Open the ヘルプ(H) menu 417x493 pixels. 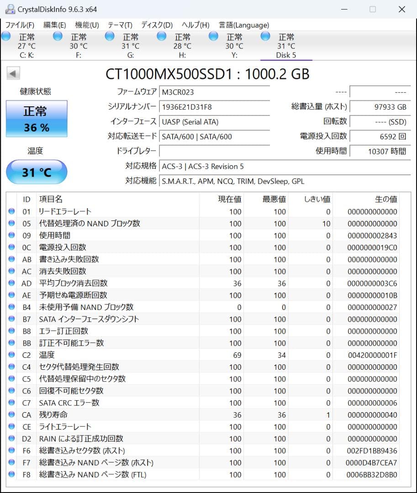pos(195,25)
